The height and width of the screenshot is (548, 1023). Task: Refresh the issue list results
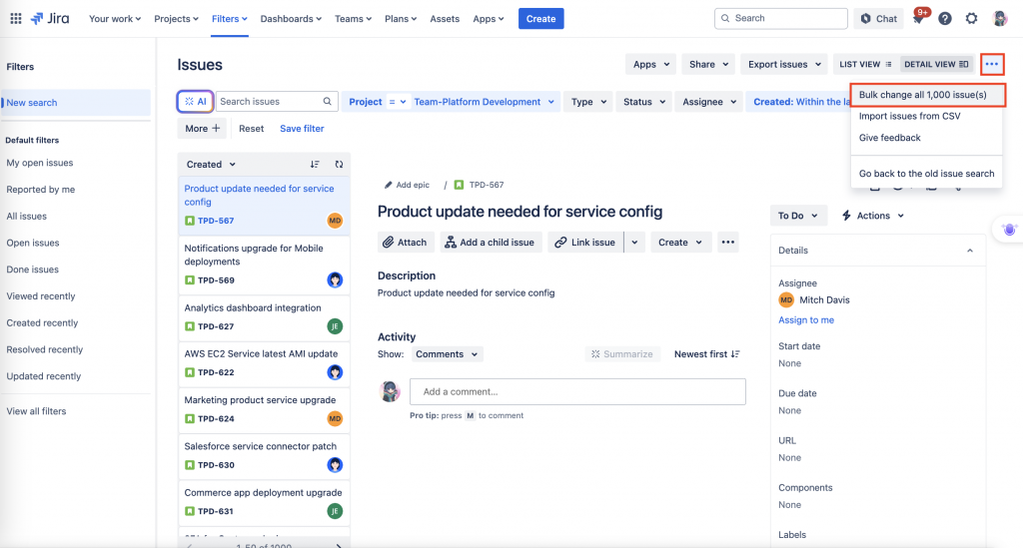pos(339,165)
